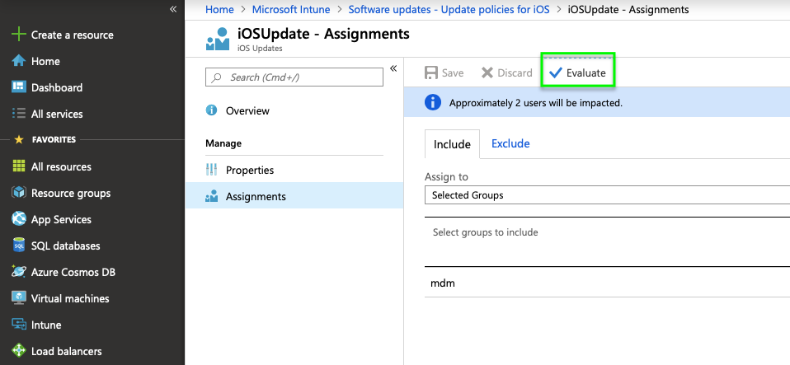Click the Favorites star icon
Viewport: 790px width, 365px height.
click(x=19, y=139)
